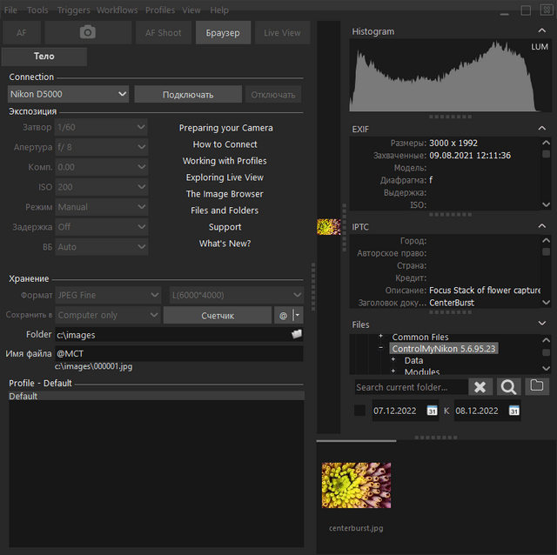Clear the folder search with X icon
Viewport: 557px width, 555px height.
480,387
